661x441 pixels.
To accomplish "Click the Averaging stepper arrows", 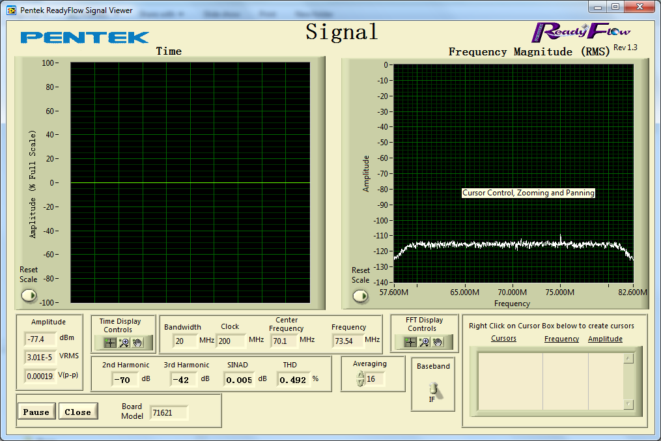I will point(360,379).
